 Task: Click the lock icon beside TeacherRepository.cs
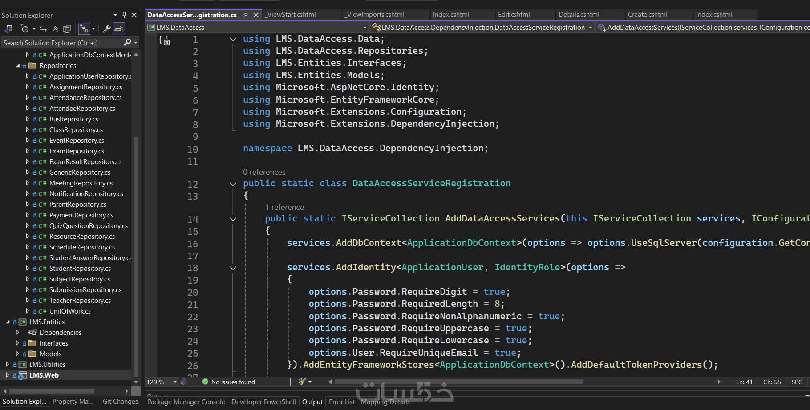pyautogui.click(x=35, y=301)
